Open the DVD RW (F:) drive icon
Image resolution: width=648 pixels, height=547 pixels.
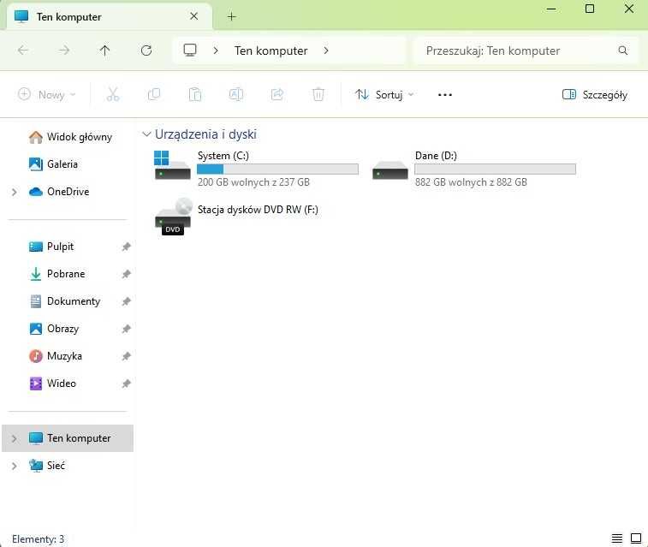[173, 217]
